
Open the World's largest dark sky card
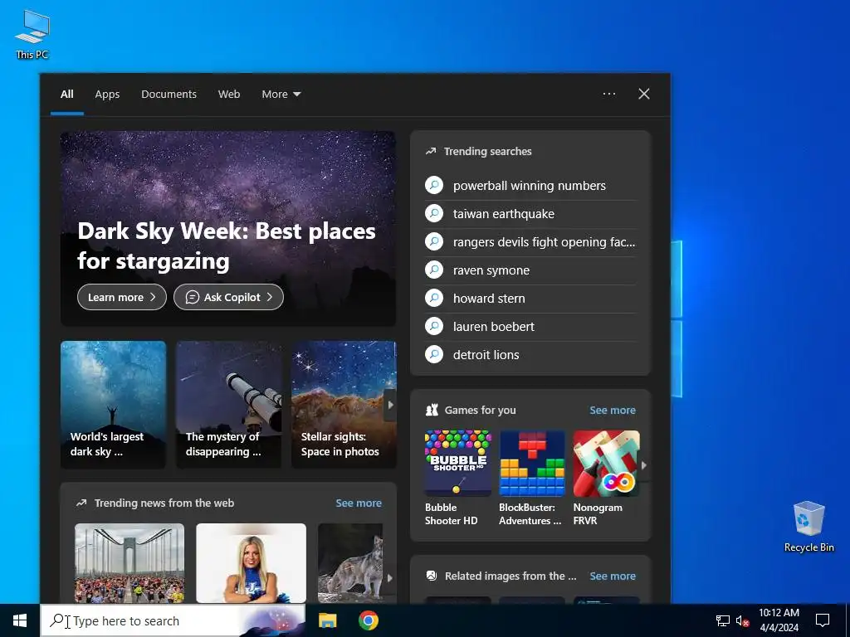tap(113, 405)
